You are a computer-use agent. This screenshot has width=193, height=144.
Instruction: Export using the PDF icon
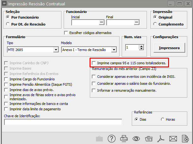161,139
